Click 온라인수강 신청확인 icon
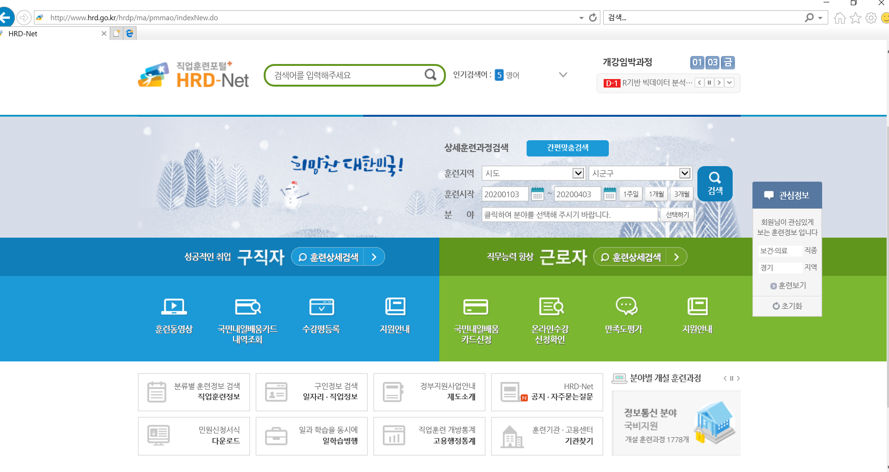This screenshot has height=472, width=889. coord(550,307)
